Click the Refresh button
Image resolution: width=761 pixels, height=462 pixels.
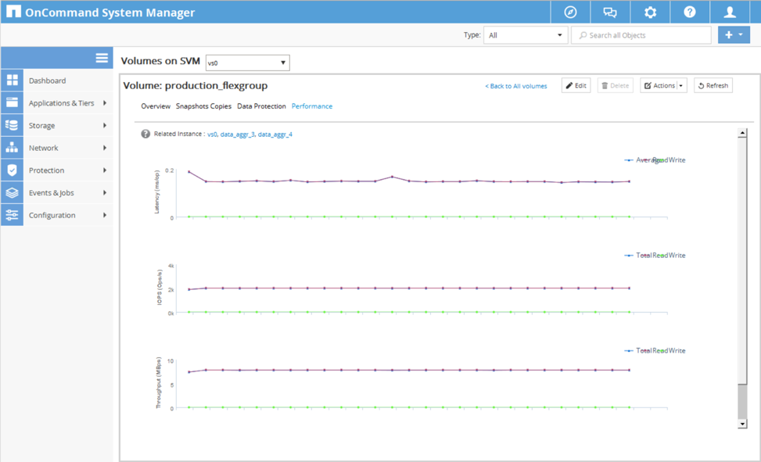(713, 85)
